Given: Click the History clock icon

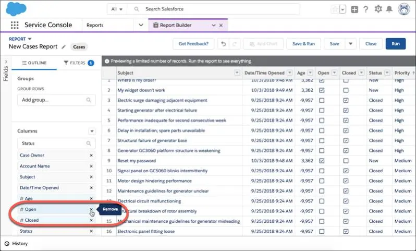Looking at the screenshot, I should pos(7,244).
